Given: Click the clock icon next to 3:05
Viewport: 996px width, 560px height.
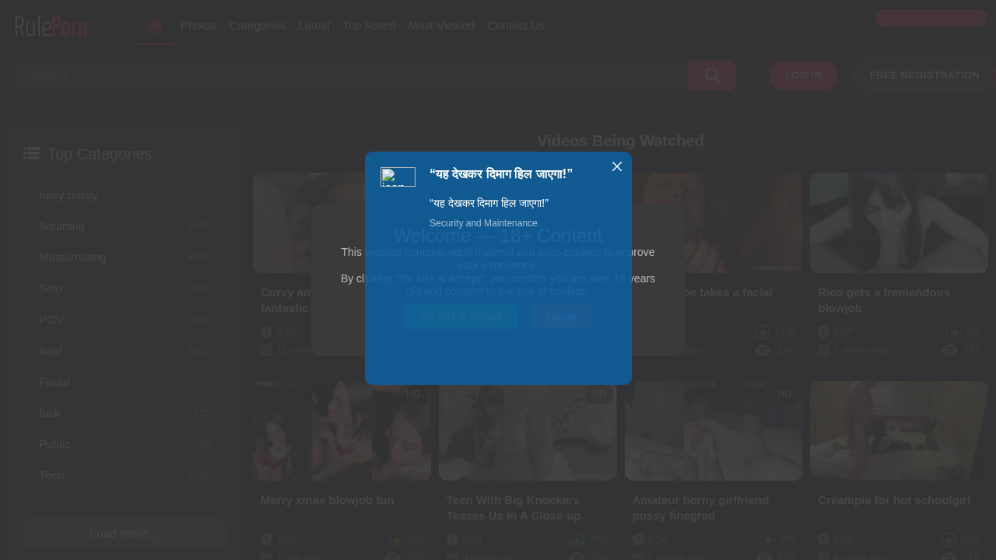Looking at the screenshot, I should pyautogui.click(x=453, y=540).
